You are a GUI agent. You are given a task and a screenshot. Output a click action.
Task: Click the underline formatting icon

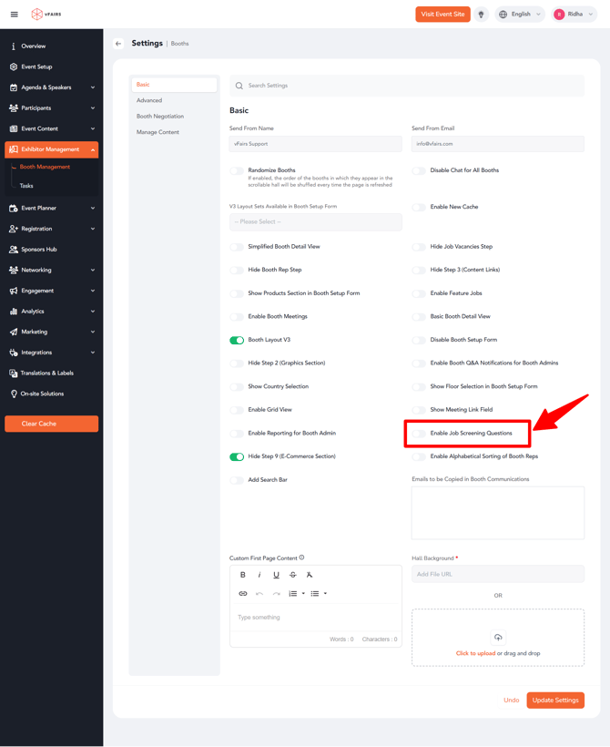(x=277, y=575)
